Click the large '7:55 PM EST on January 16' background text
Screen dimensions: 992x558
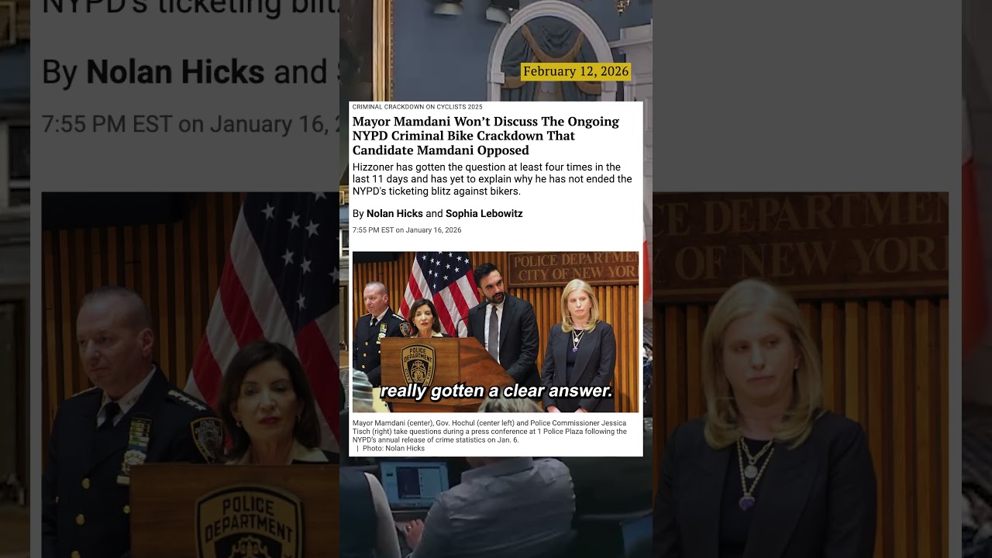point(191,124)
